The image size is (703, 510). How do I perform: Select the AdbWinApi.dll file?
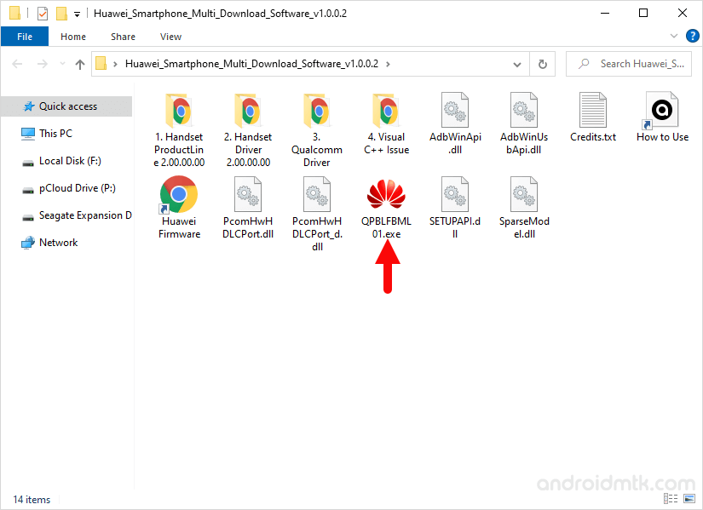click(x=455, y=124)
